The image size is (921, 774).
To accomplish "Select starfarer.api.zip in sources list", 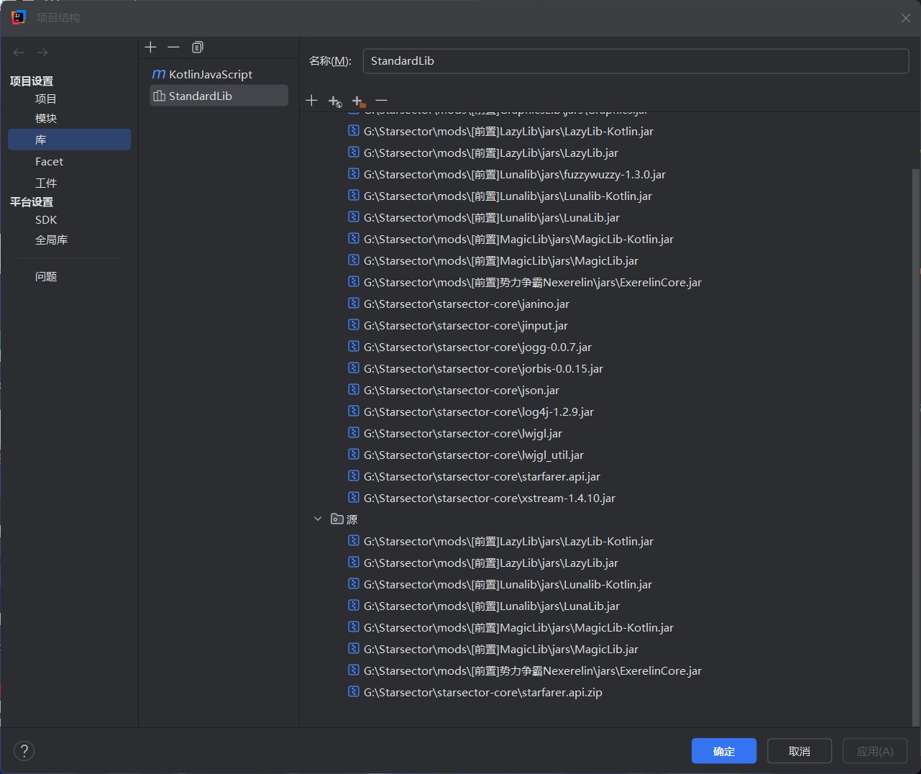I will [x=482, y=693].
